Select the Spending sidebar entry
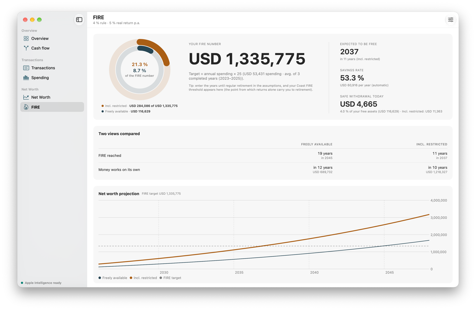 (x=52, y=78)
